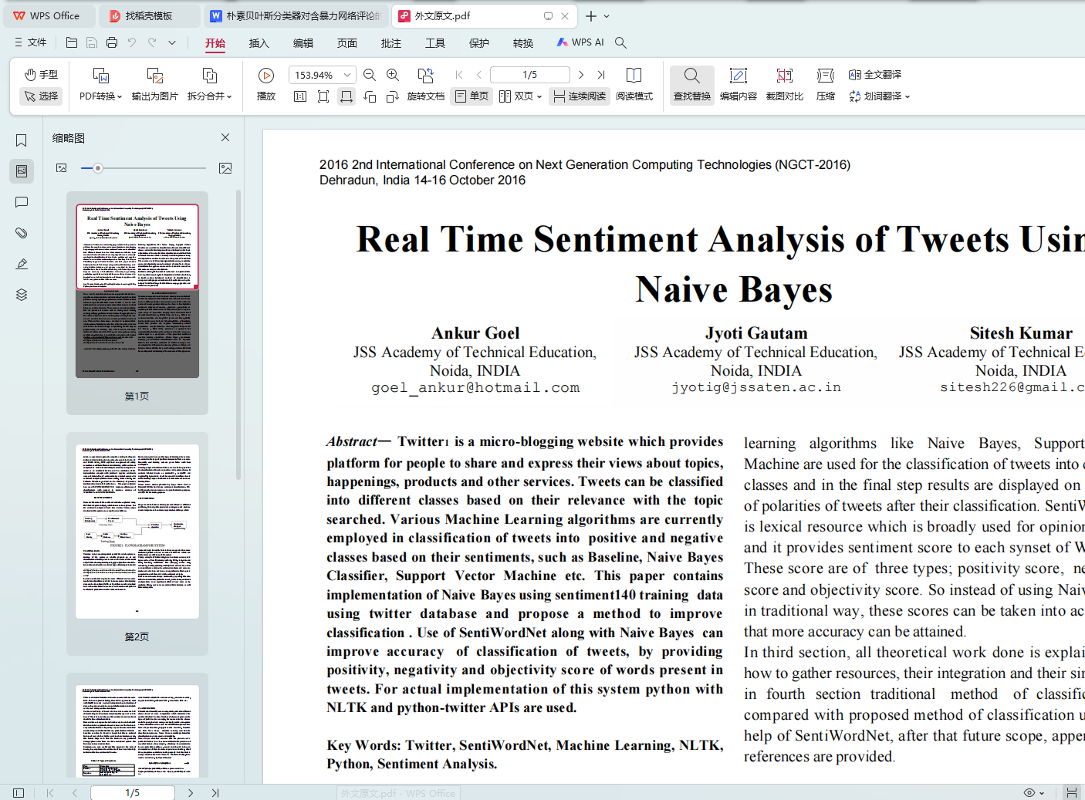Toggle fit width view button
This screenshot has height=800, width=1085.
(x=346, y=96)
